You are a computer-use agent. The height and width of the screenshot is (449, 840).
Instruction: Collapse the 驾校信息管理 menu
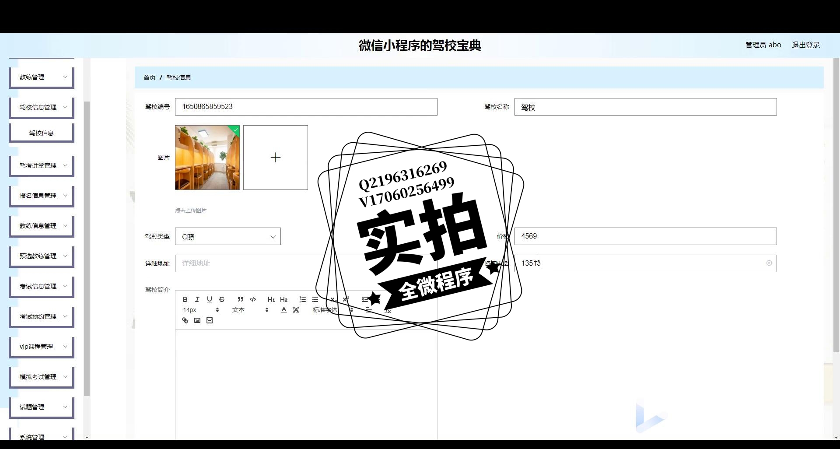[42, 107]
